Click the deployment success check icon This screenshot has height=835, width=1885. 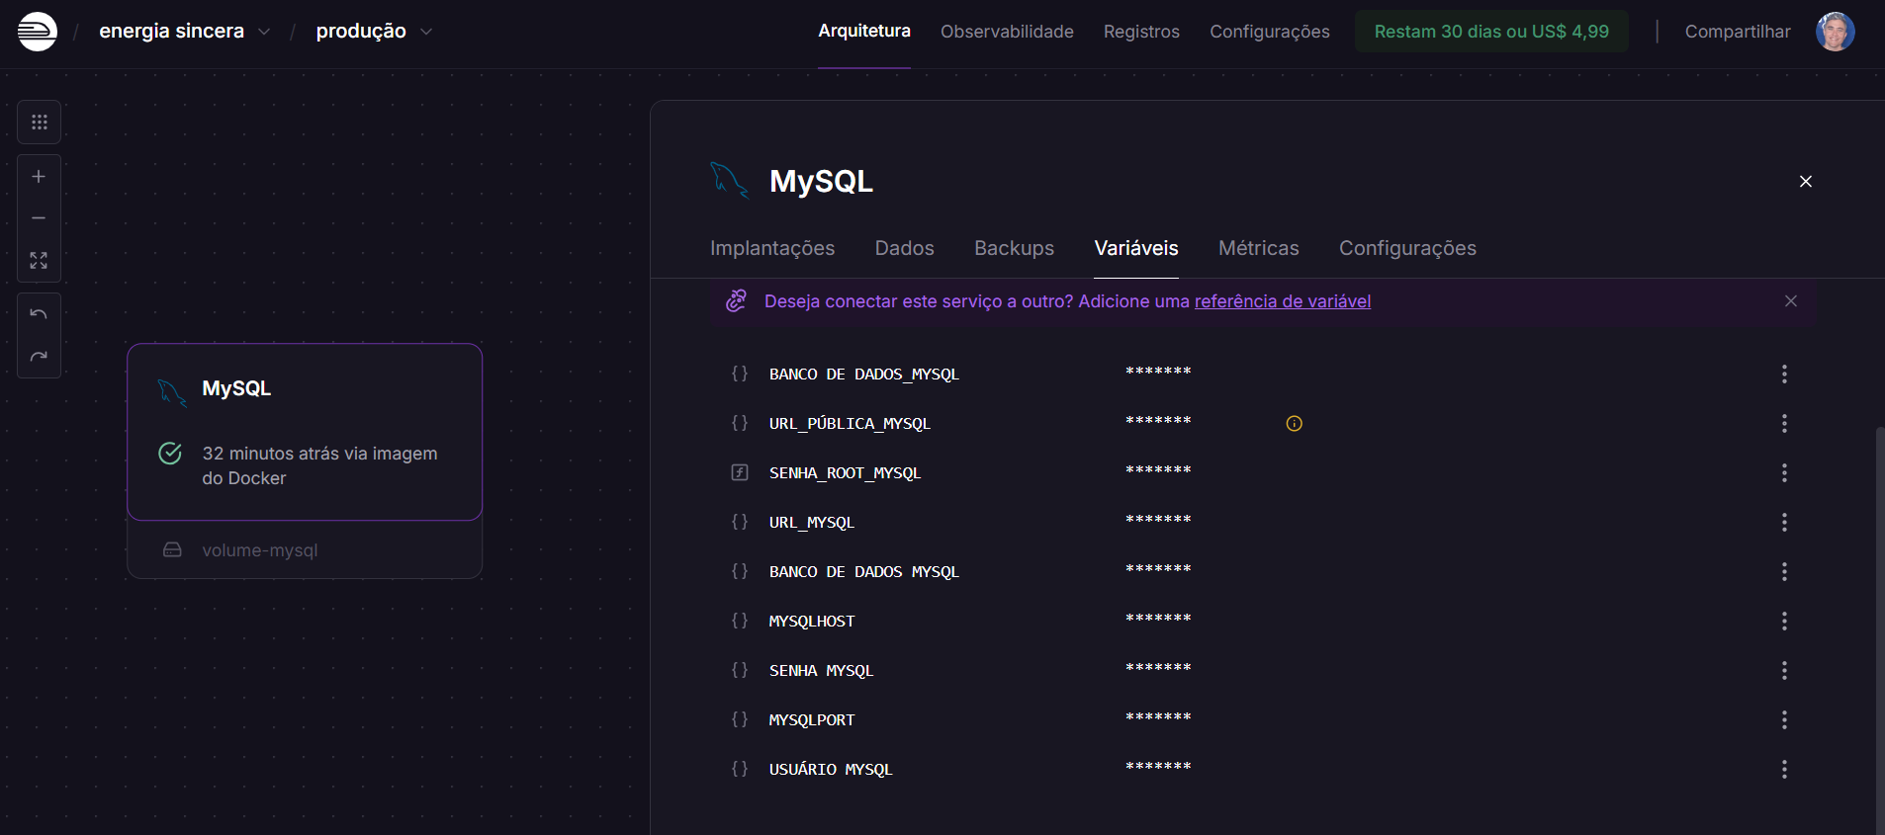point(170,454)
